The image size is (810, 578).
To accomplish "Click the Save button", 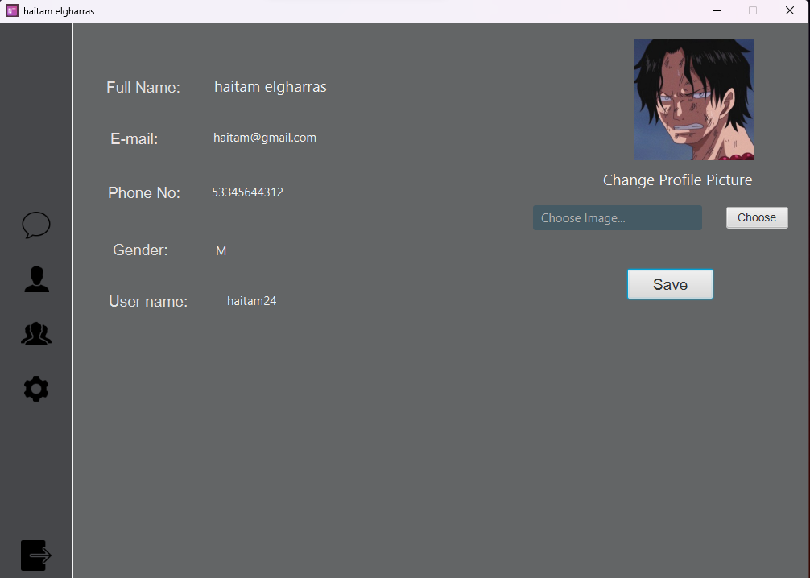I will (x=670, y=284).
